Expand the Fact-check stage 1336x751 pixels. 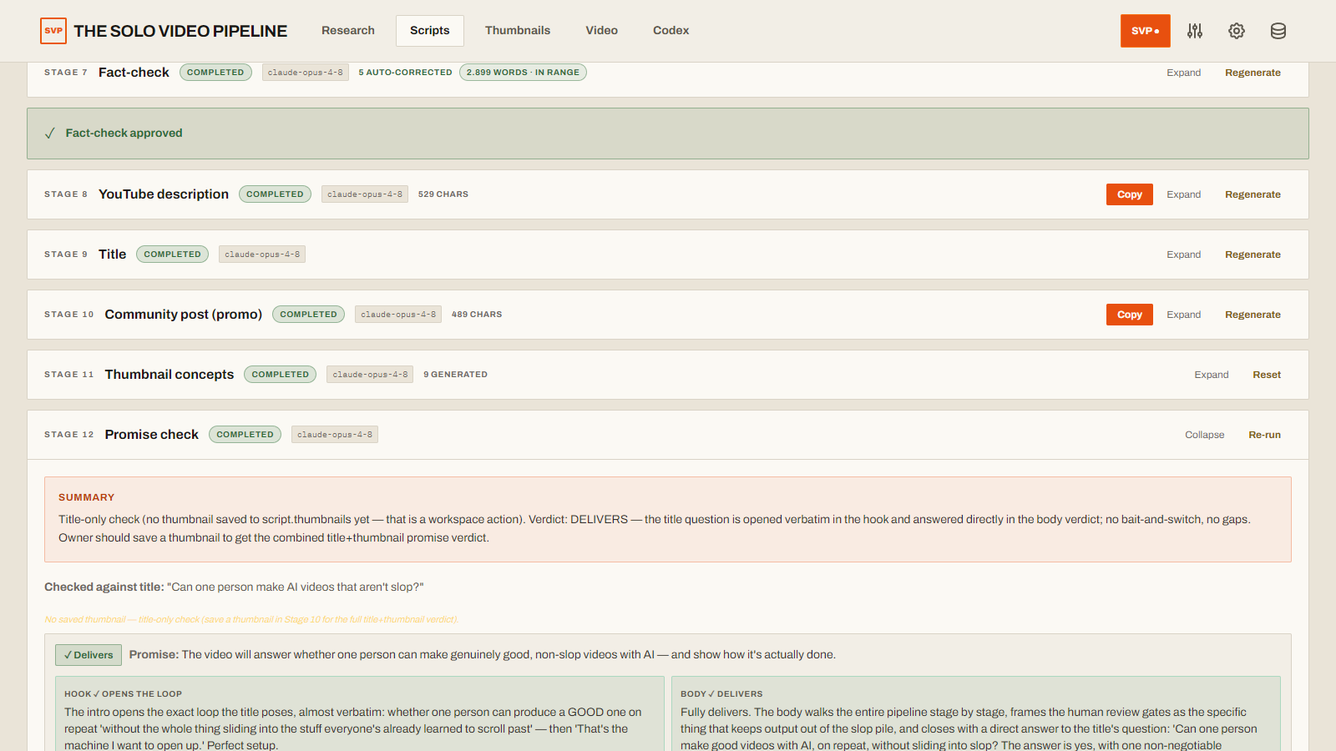(1183, 73)
